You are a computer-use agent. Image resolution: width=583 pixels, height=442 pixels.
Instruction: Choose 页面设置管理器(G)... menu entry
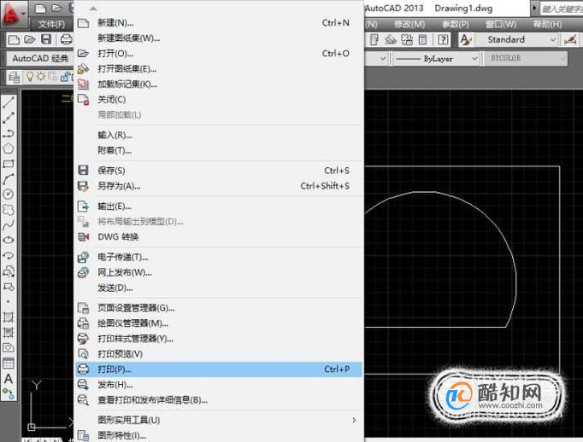[x=219, y=308]
